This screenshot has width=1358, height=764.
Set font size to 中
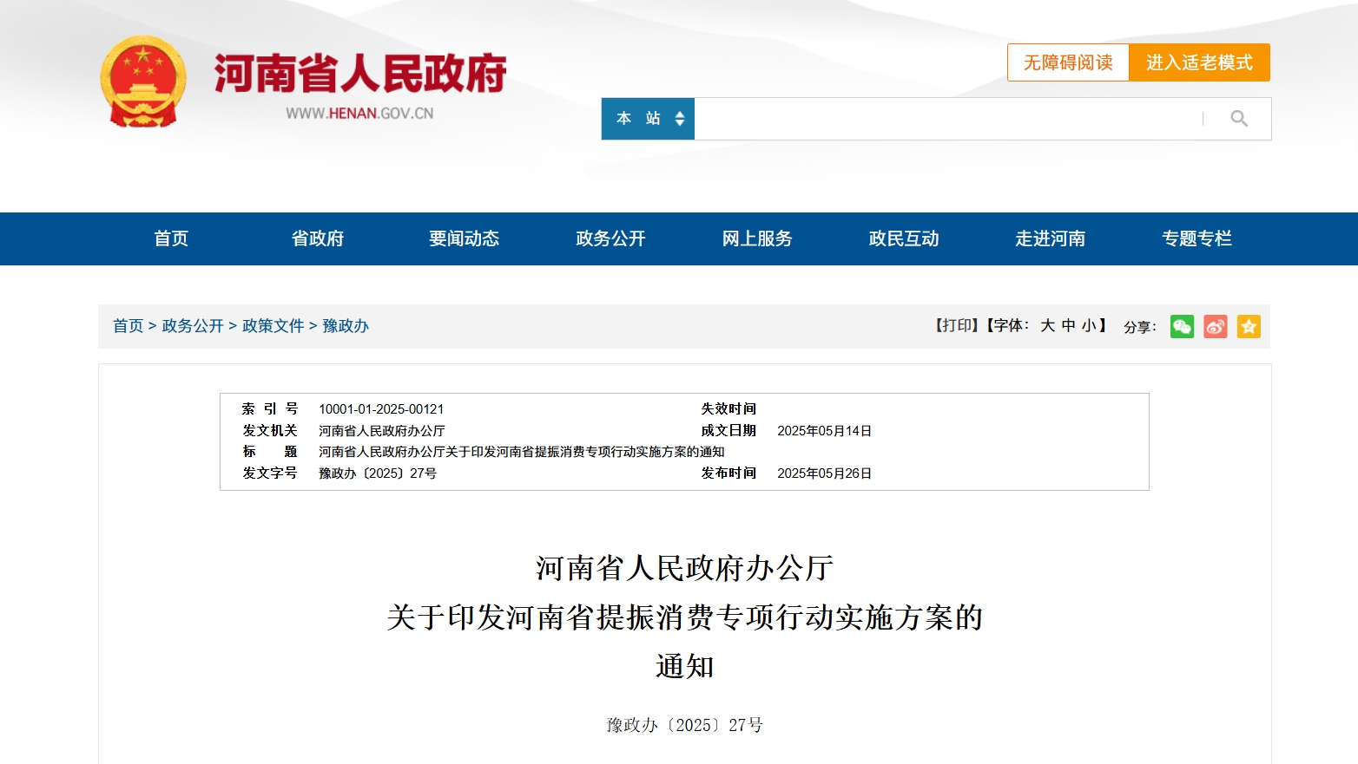click(1068, 325)
